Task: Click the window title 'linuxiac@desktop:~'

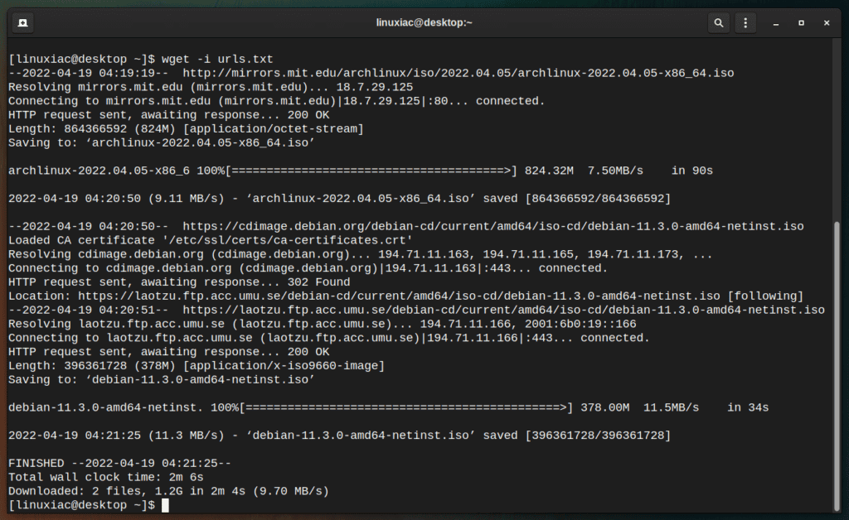Action: (x=424, y=22)
